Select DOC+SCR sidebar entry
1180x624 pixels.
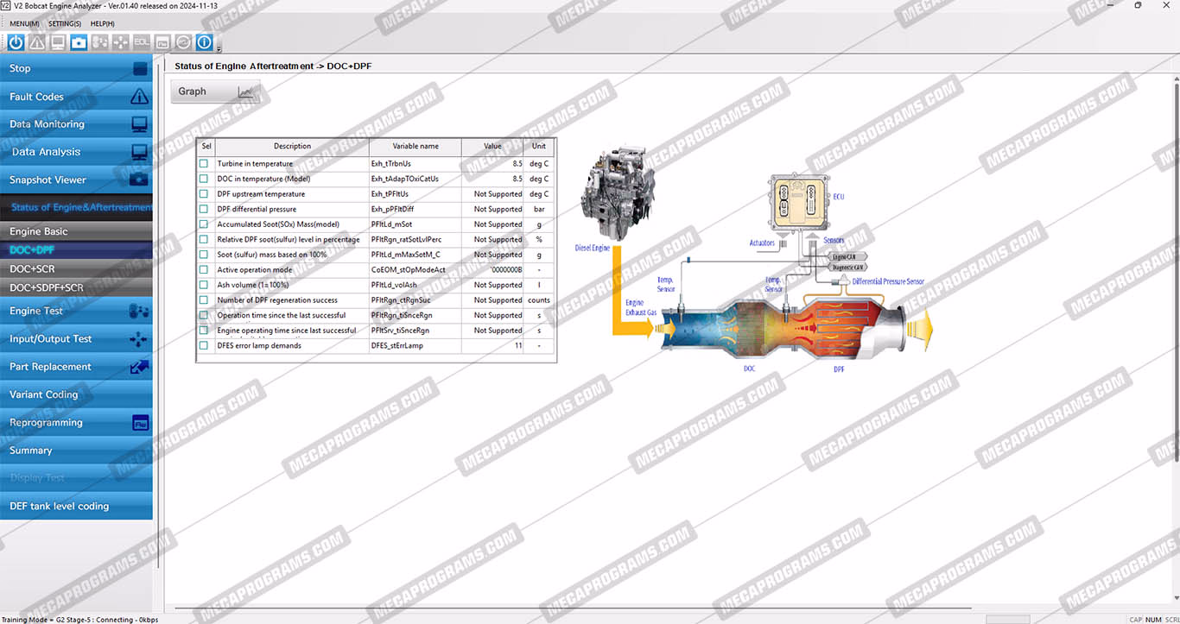(76, 269)
